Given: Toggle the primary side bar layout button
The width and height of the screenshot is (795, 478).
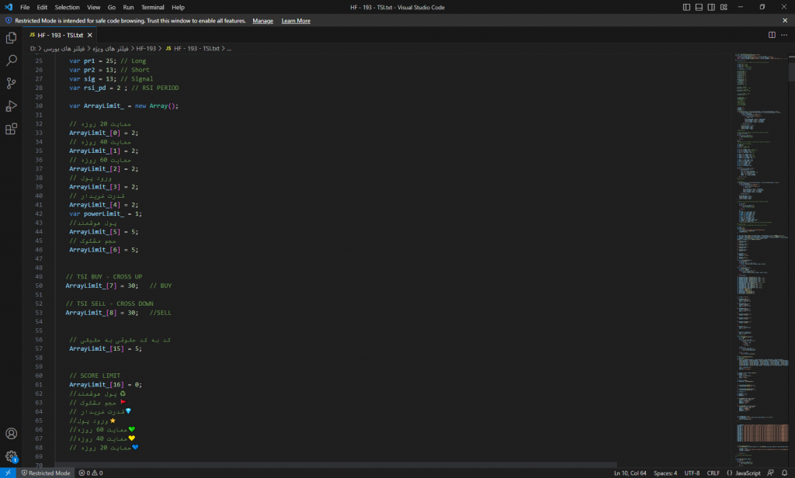Looking at the screenshot, I should 686,7.
